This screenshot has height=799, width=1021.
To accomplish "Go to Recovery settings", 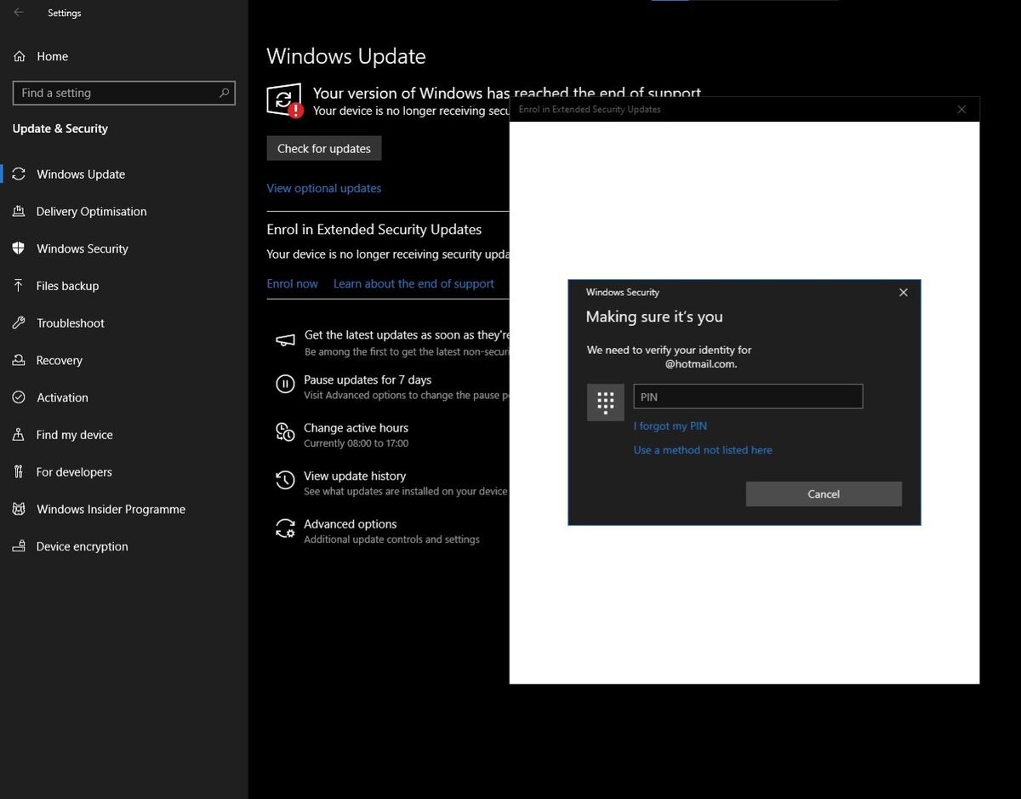I will tap(59, 360).
